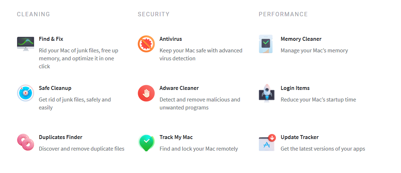The width and height of the screenshot is (401, 173).
Task: Select the Login Items heading
Action: (x=295, y=88)
